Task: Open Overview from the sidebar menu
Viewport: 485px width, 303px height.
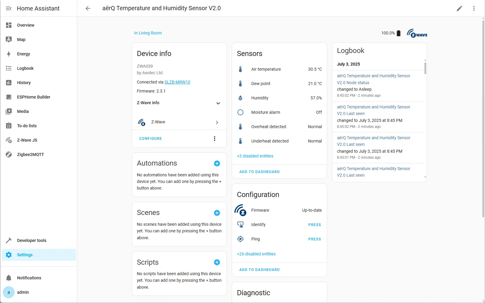Action: tap(26, 25)
